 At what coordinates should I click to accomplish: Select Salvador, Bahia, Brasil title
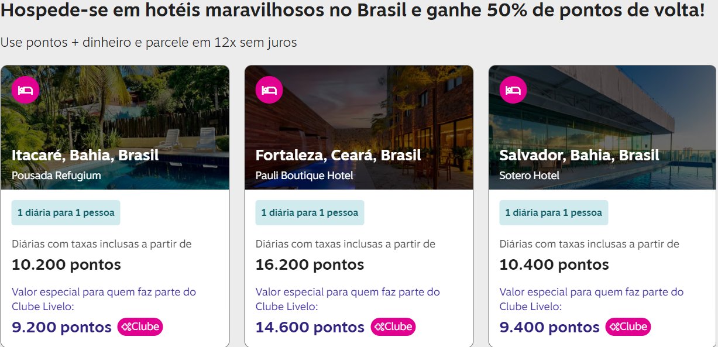click(x=579, y=156)
